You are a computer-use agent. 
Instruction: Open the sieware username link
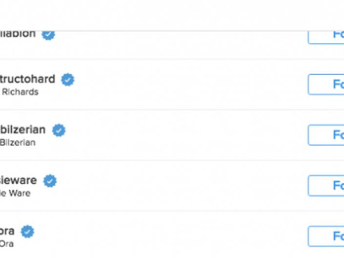pos(18,180)
